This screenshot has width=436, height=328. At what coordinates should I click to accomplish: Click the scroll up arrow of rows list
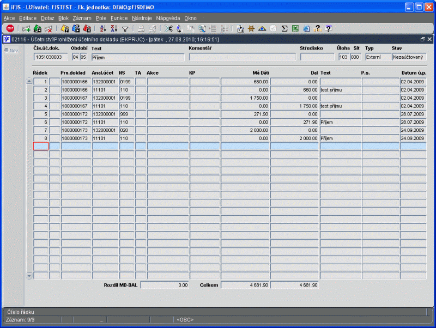tap(29, 81)
